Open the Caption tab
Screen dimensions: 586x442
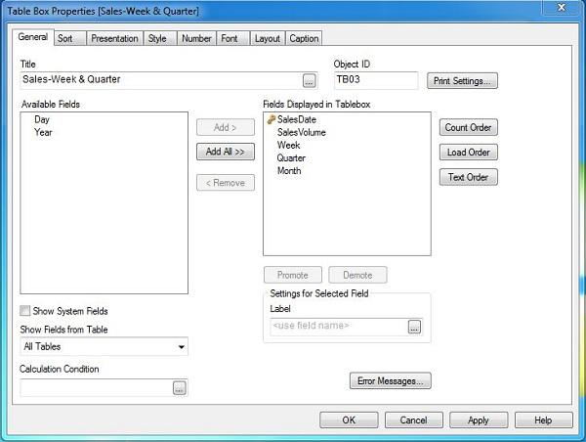click(304, 38)
